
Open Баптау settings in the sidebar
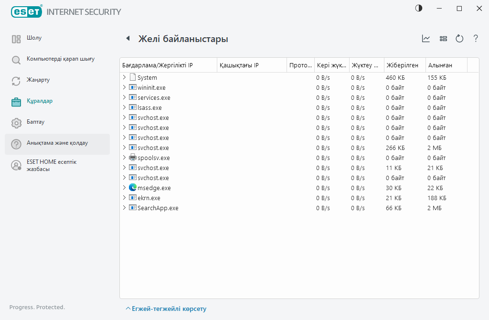coord(36,122)
